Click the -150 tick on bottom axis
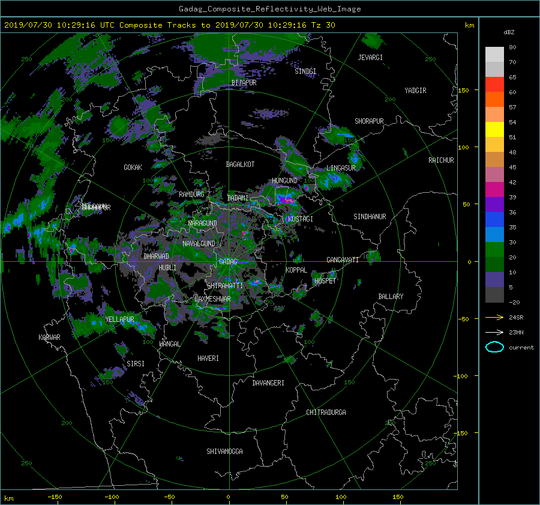 click(55, 497)
